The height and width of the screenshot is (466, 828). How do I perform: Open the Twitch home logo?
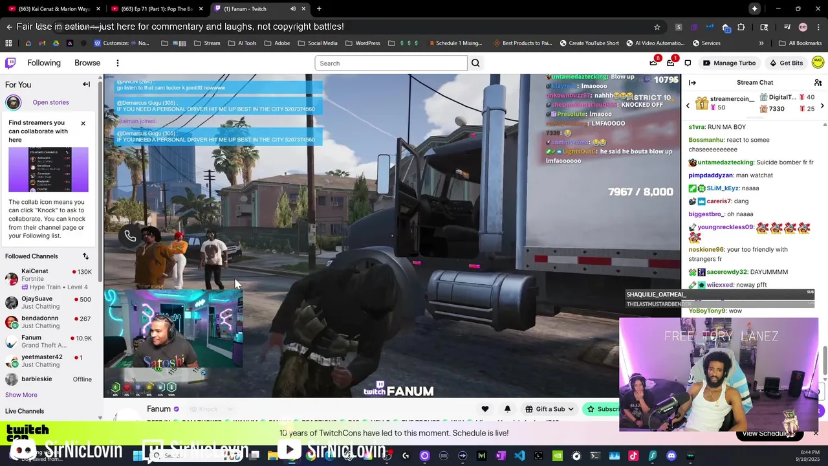(x=10, y=63)
